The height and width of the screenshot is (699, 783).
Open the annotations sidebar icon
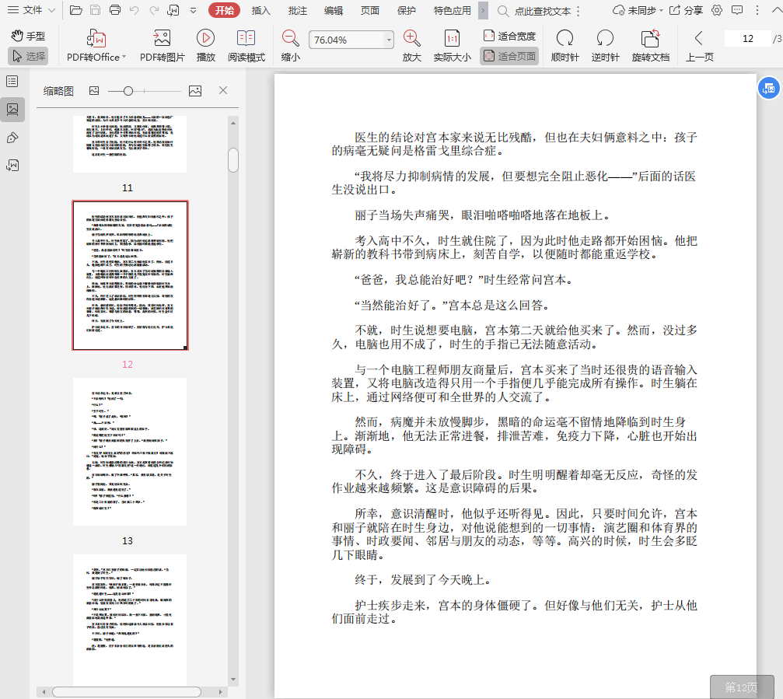tap(12, 138)
